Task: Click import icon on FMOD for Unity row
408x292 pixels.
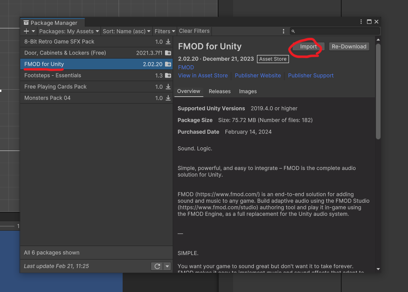Action: (168, 64)
